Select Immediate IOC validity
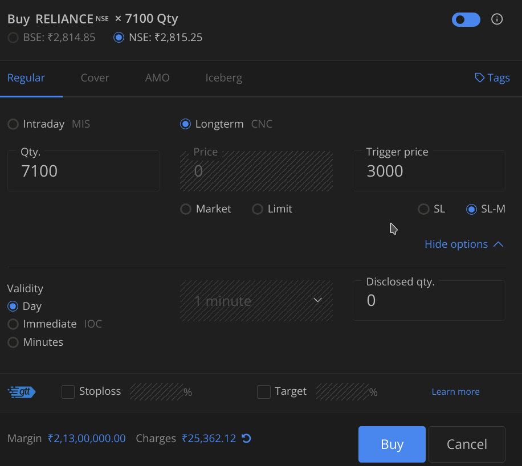The width and height of the screenshot is (522, 466). click(13, 324)
